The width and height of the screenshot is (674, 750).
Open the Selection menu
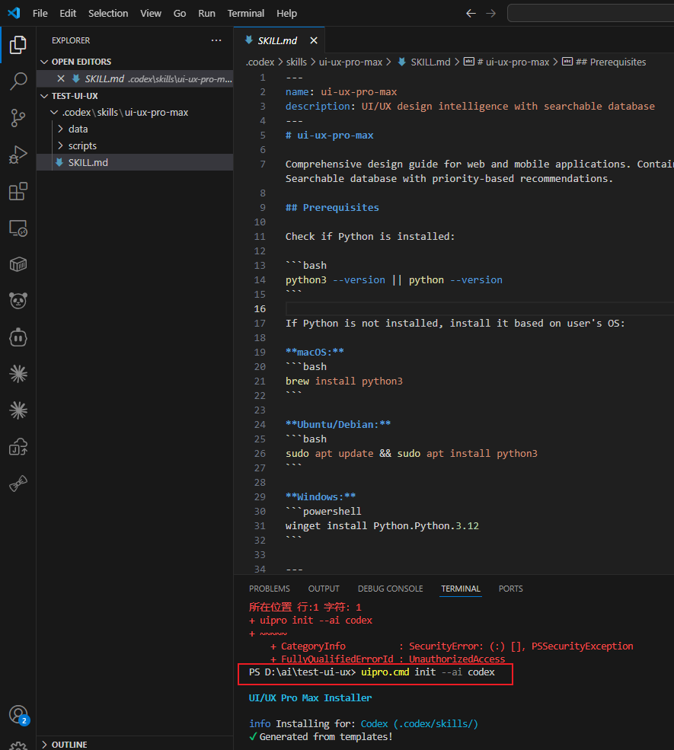point(108,14)
